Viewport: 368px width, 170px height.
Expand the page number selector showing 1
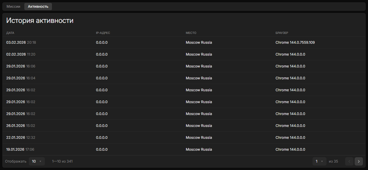coord(319,161)
